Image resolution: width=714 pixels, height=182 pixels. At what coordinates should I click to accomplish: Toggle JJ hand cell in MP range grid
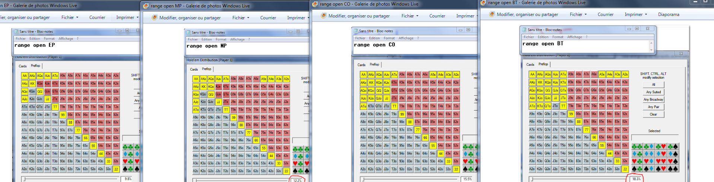click(x=218, y=102)
